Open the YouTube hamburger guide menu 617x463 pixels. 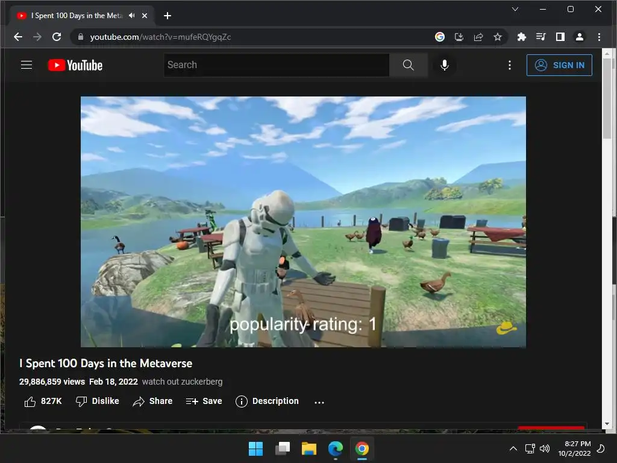pos(27,65)
